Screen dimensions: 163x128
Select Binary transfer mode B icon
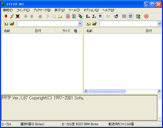tap(74, 16)
